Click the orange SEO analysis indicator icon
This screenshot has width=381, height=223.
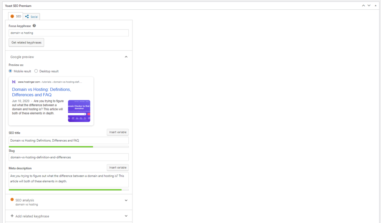pos(12,200)
